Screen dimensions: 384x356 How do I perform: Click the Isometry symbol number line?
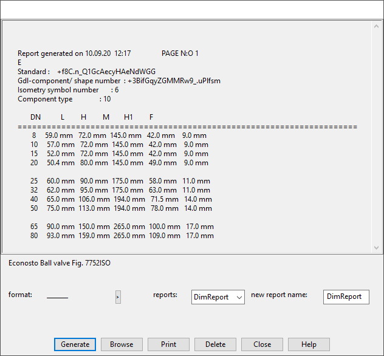(68, 90)
